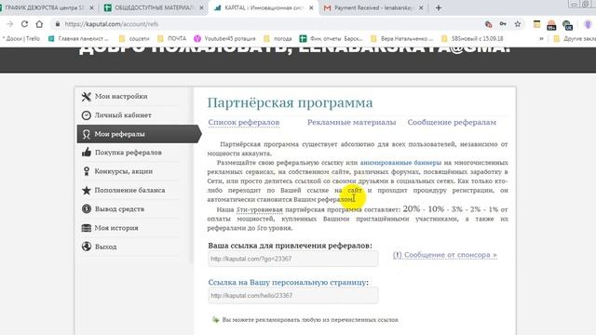Go to browser home page

pos(39,24)
